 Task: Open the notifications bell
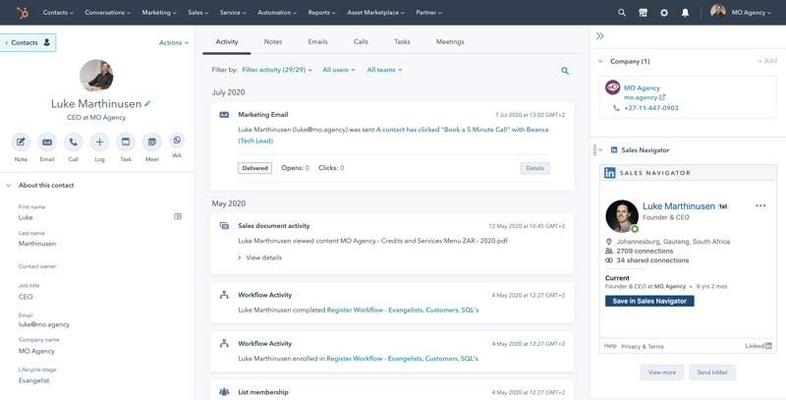click(x=685, y=13)
